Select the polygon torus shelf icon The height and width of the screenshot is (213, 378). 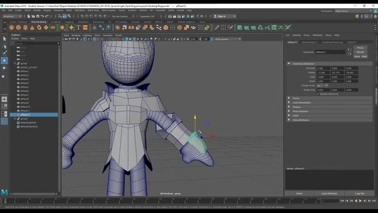coord(39,28)
